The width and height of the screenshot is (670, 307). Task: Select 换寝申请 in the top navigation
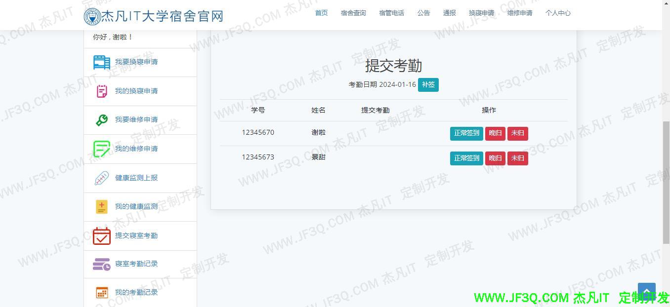coord(481,13)
